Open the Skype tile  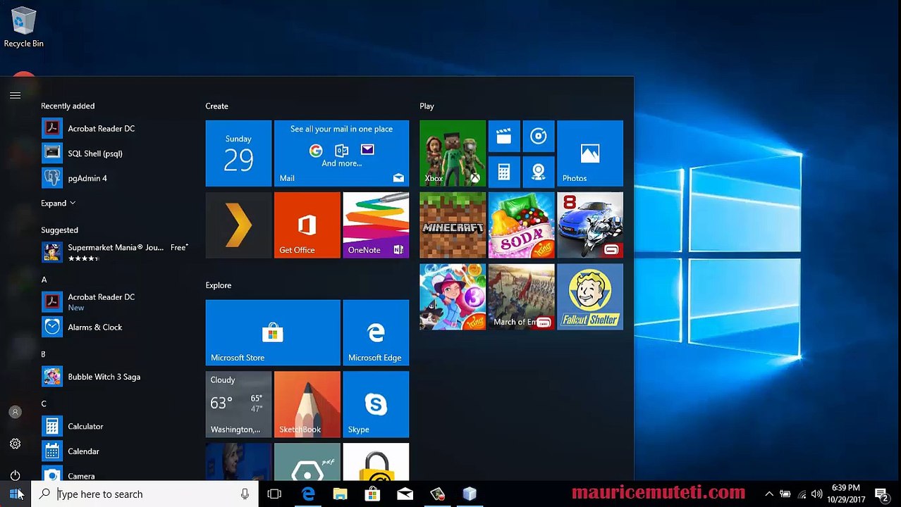375,404
